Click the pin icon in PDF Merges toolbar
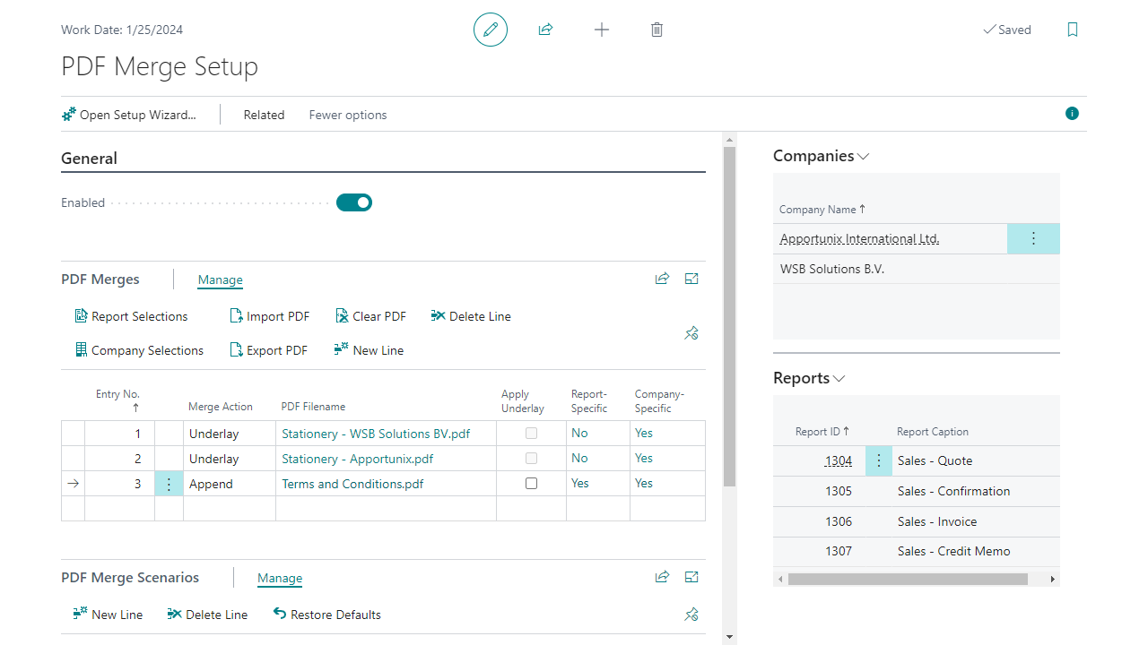Screen dimensions: 1148x645 point(691,333)
